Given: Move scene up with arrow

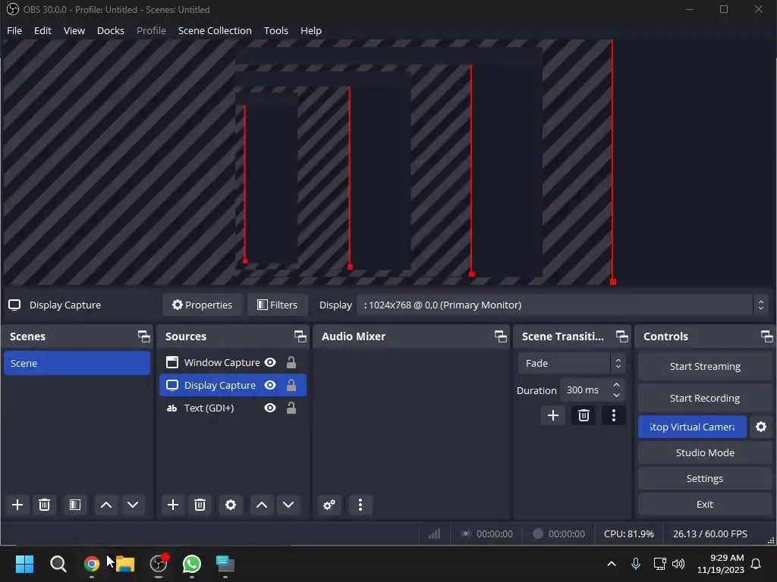Looking at the screenshot, I should click(x=106, y=505).
